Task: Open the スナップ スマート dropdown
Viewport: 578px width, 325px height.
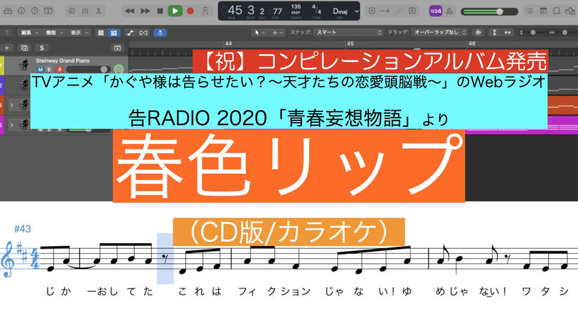Action: (x=349, y=32)
